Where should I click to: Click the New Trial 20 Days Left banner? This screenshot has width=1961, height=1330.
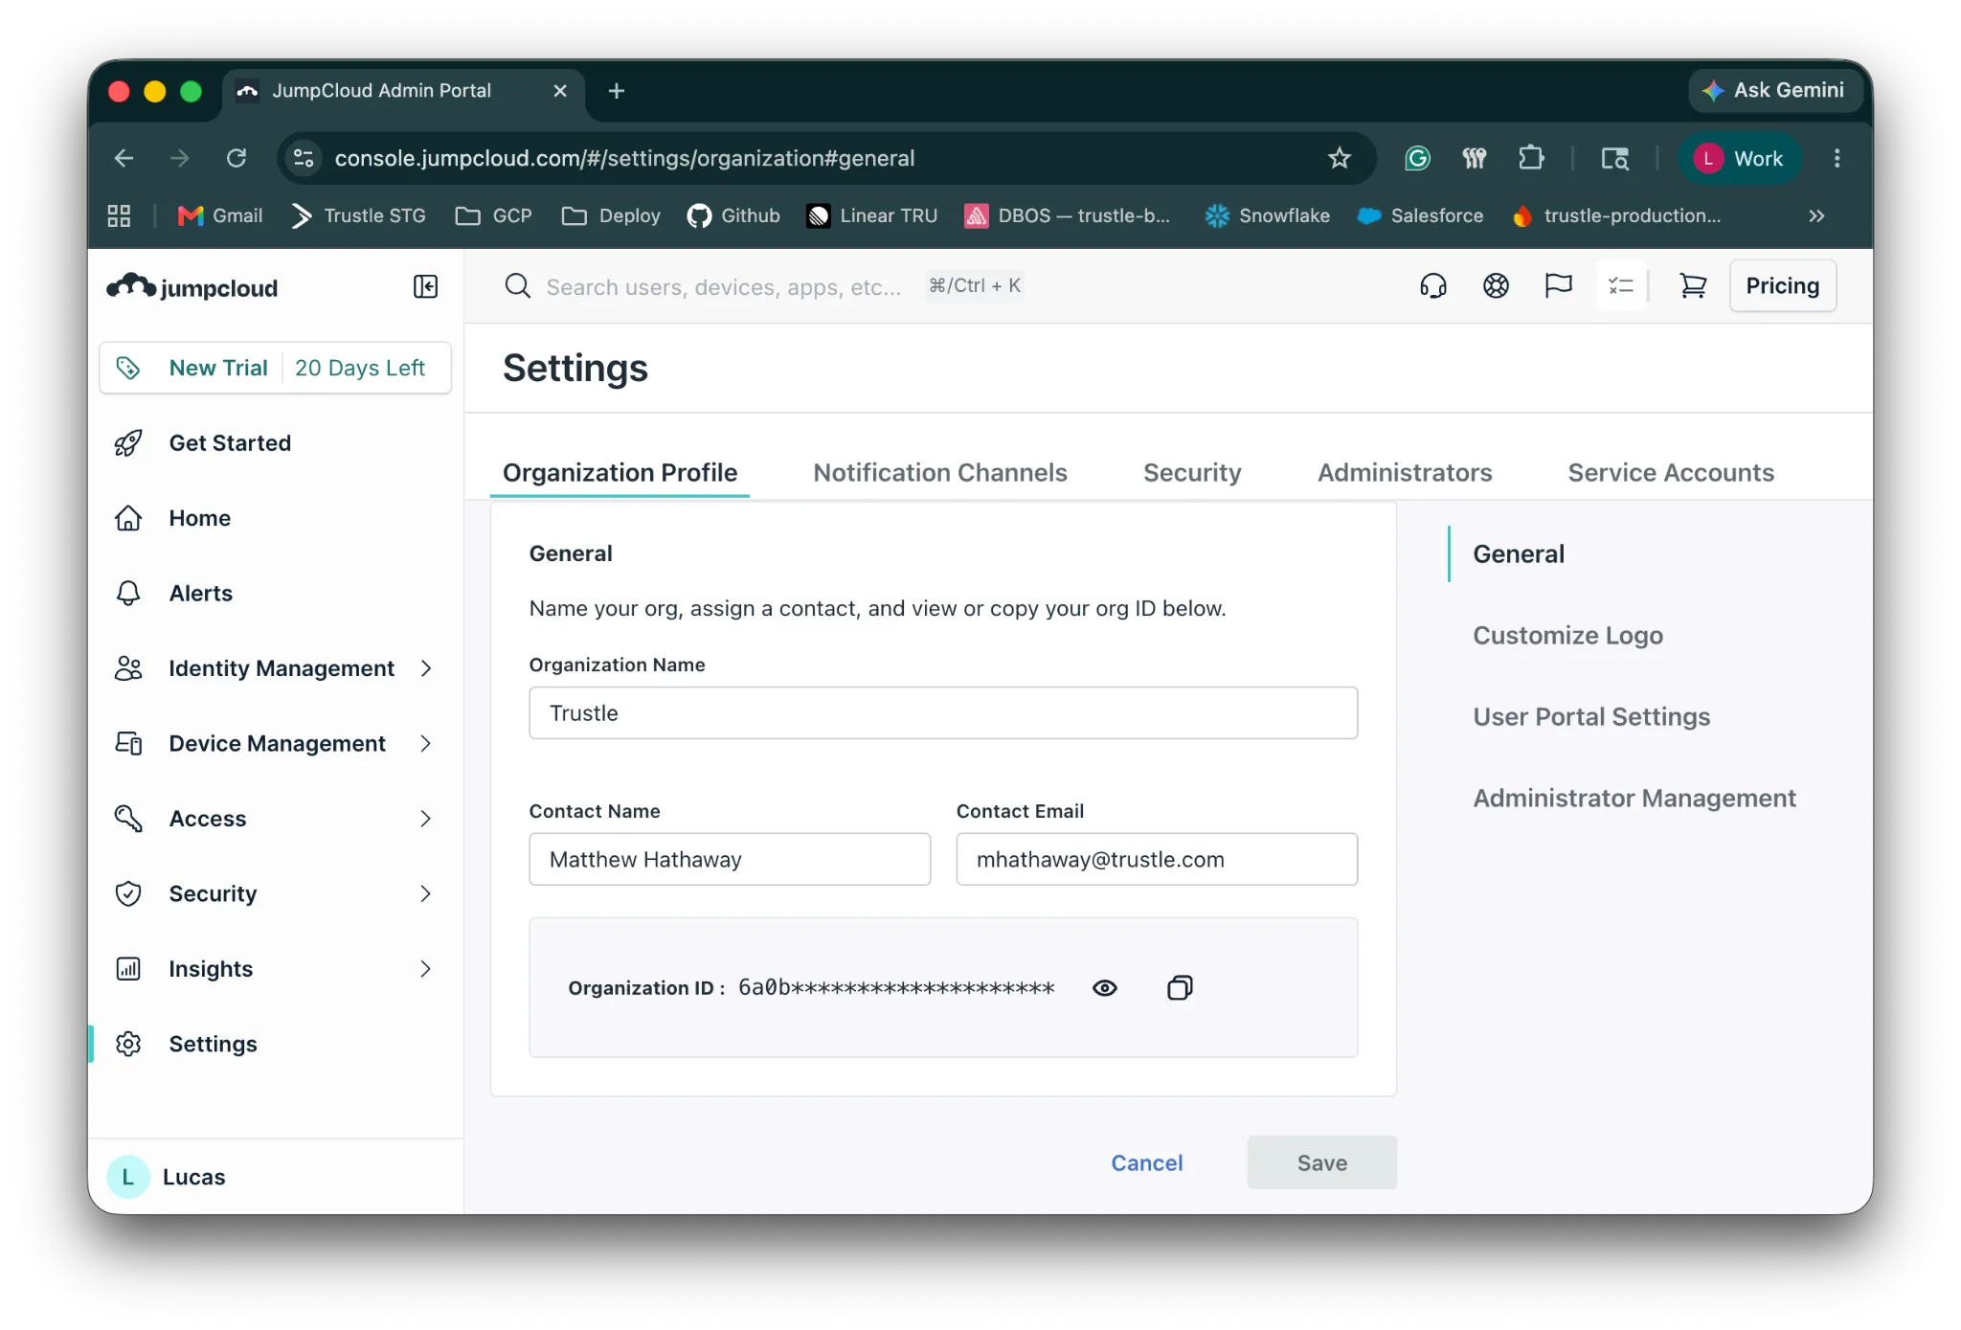tap(276, 368)
